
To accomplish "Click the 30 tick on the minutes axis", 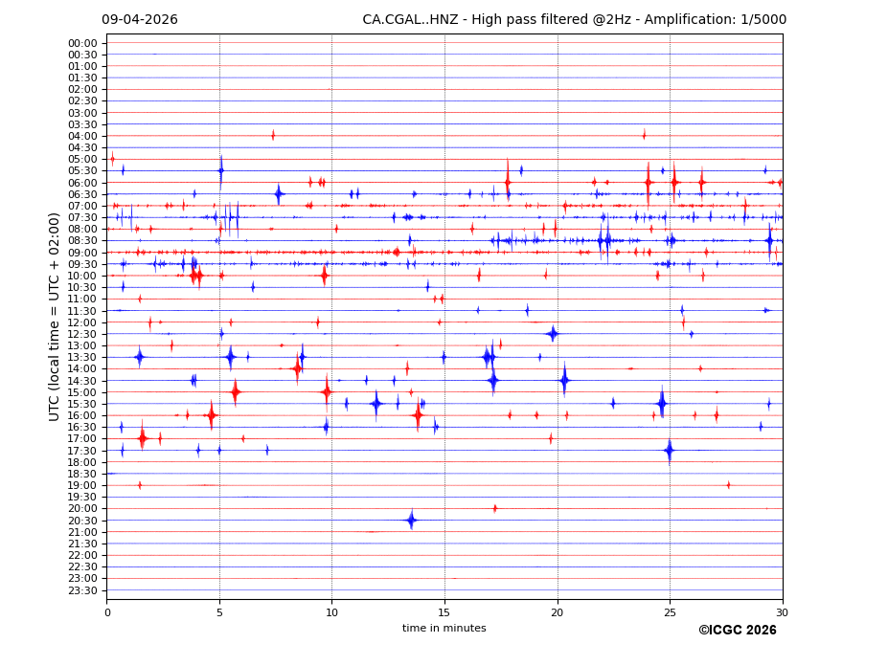I will [783, 612].
